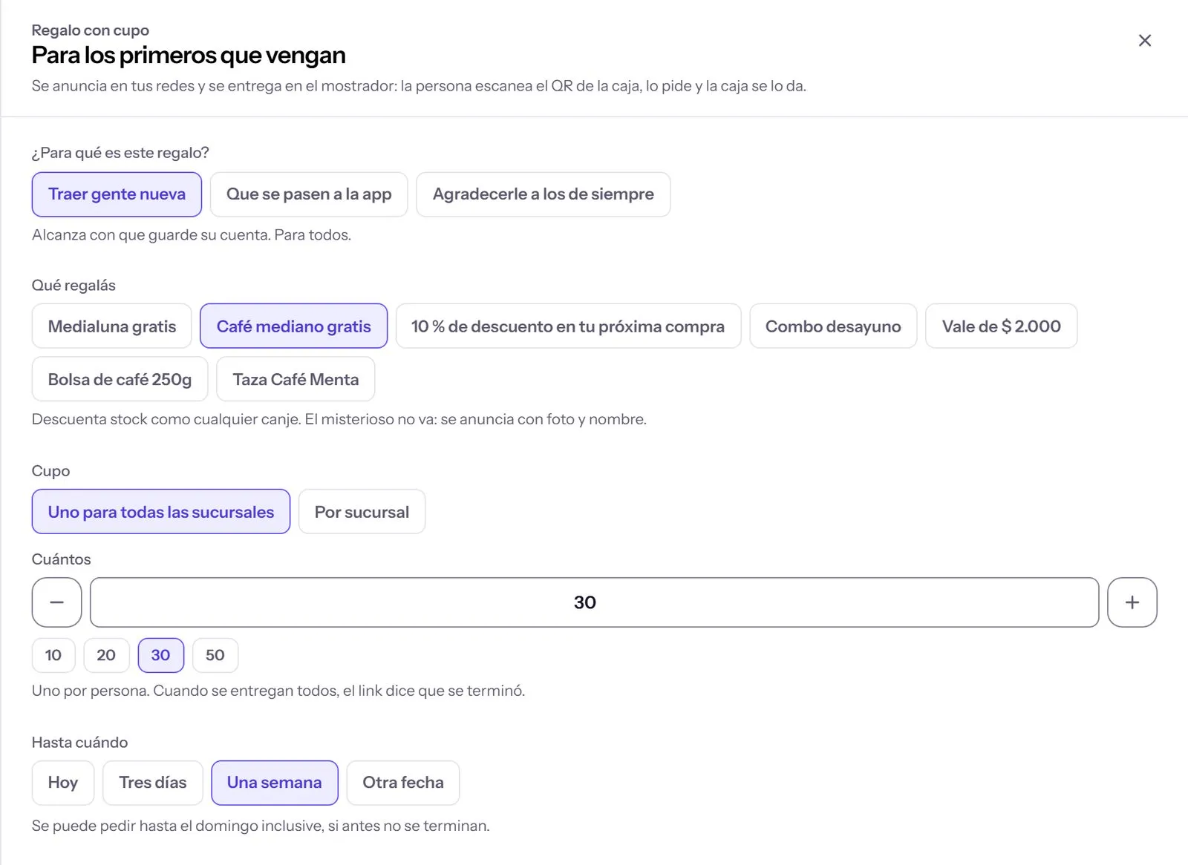Select the Combo desayuno gift
The image size is (1188, 865).
(x=833, y=326)
